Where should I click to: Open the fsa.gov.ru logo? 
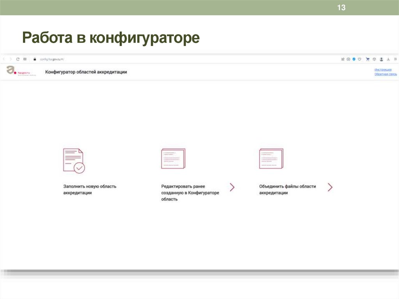pyautogui.click(x=12, y=70)
